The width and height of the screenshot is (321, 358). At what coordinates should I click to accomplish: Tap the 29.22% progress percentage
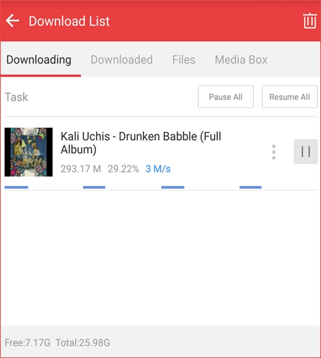[123, 169]
